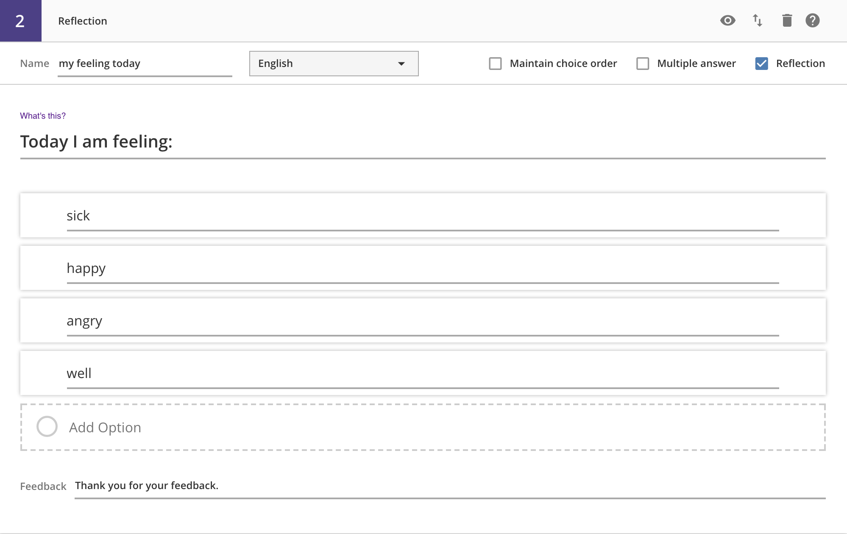Screen dimensions: 847x534
Task: Edit the 'Today I am feeling:' question text
Action: tap(422, 142)
